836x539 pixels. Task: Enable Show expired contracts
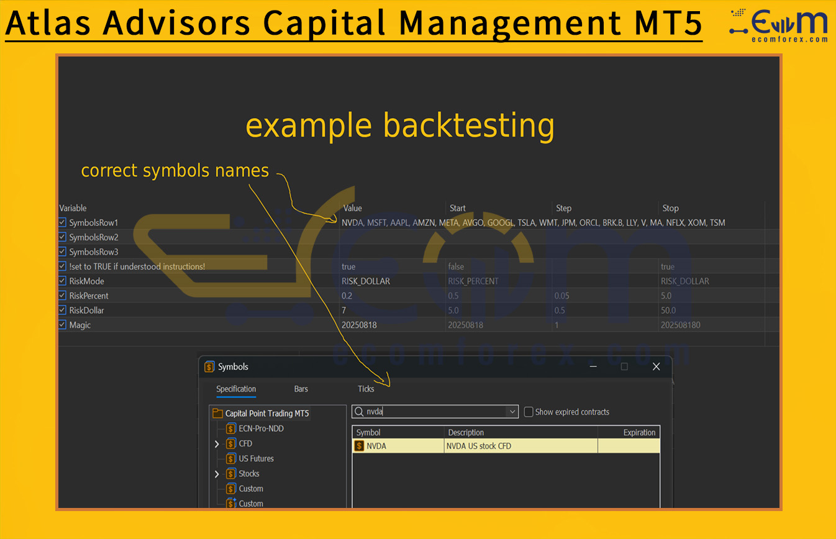(x=529, y=412)
